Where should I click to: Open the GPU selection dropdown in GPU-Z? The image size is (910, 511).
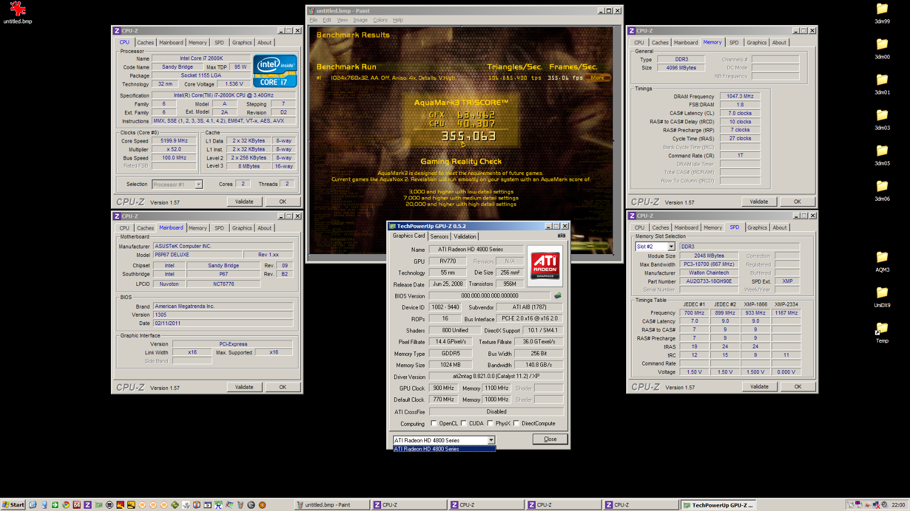[491, 441]
